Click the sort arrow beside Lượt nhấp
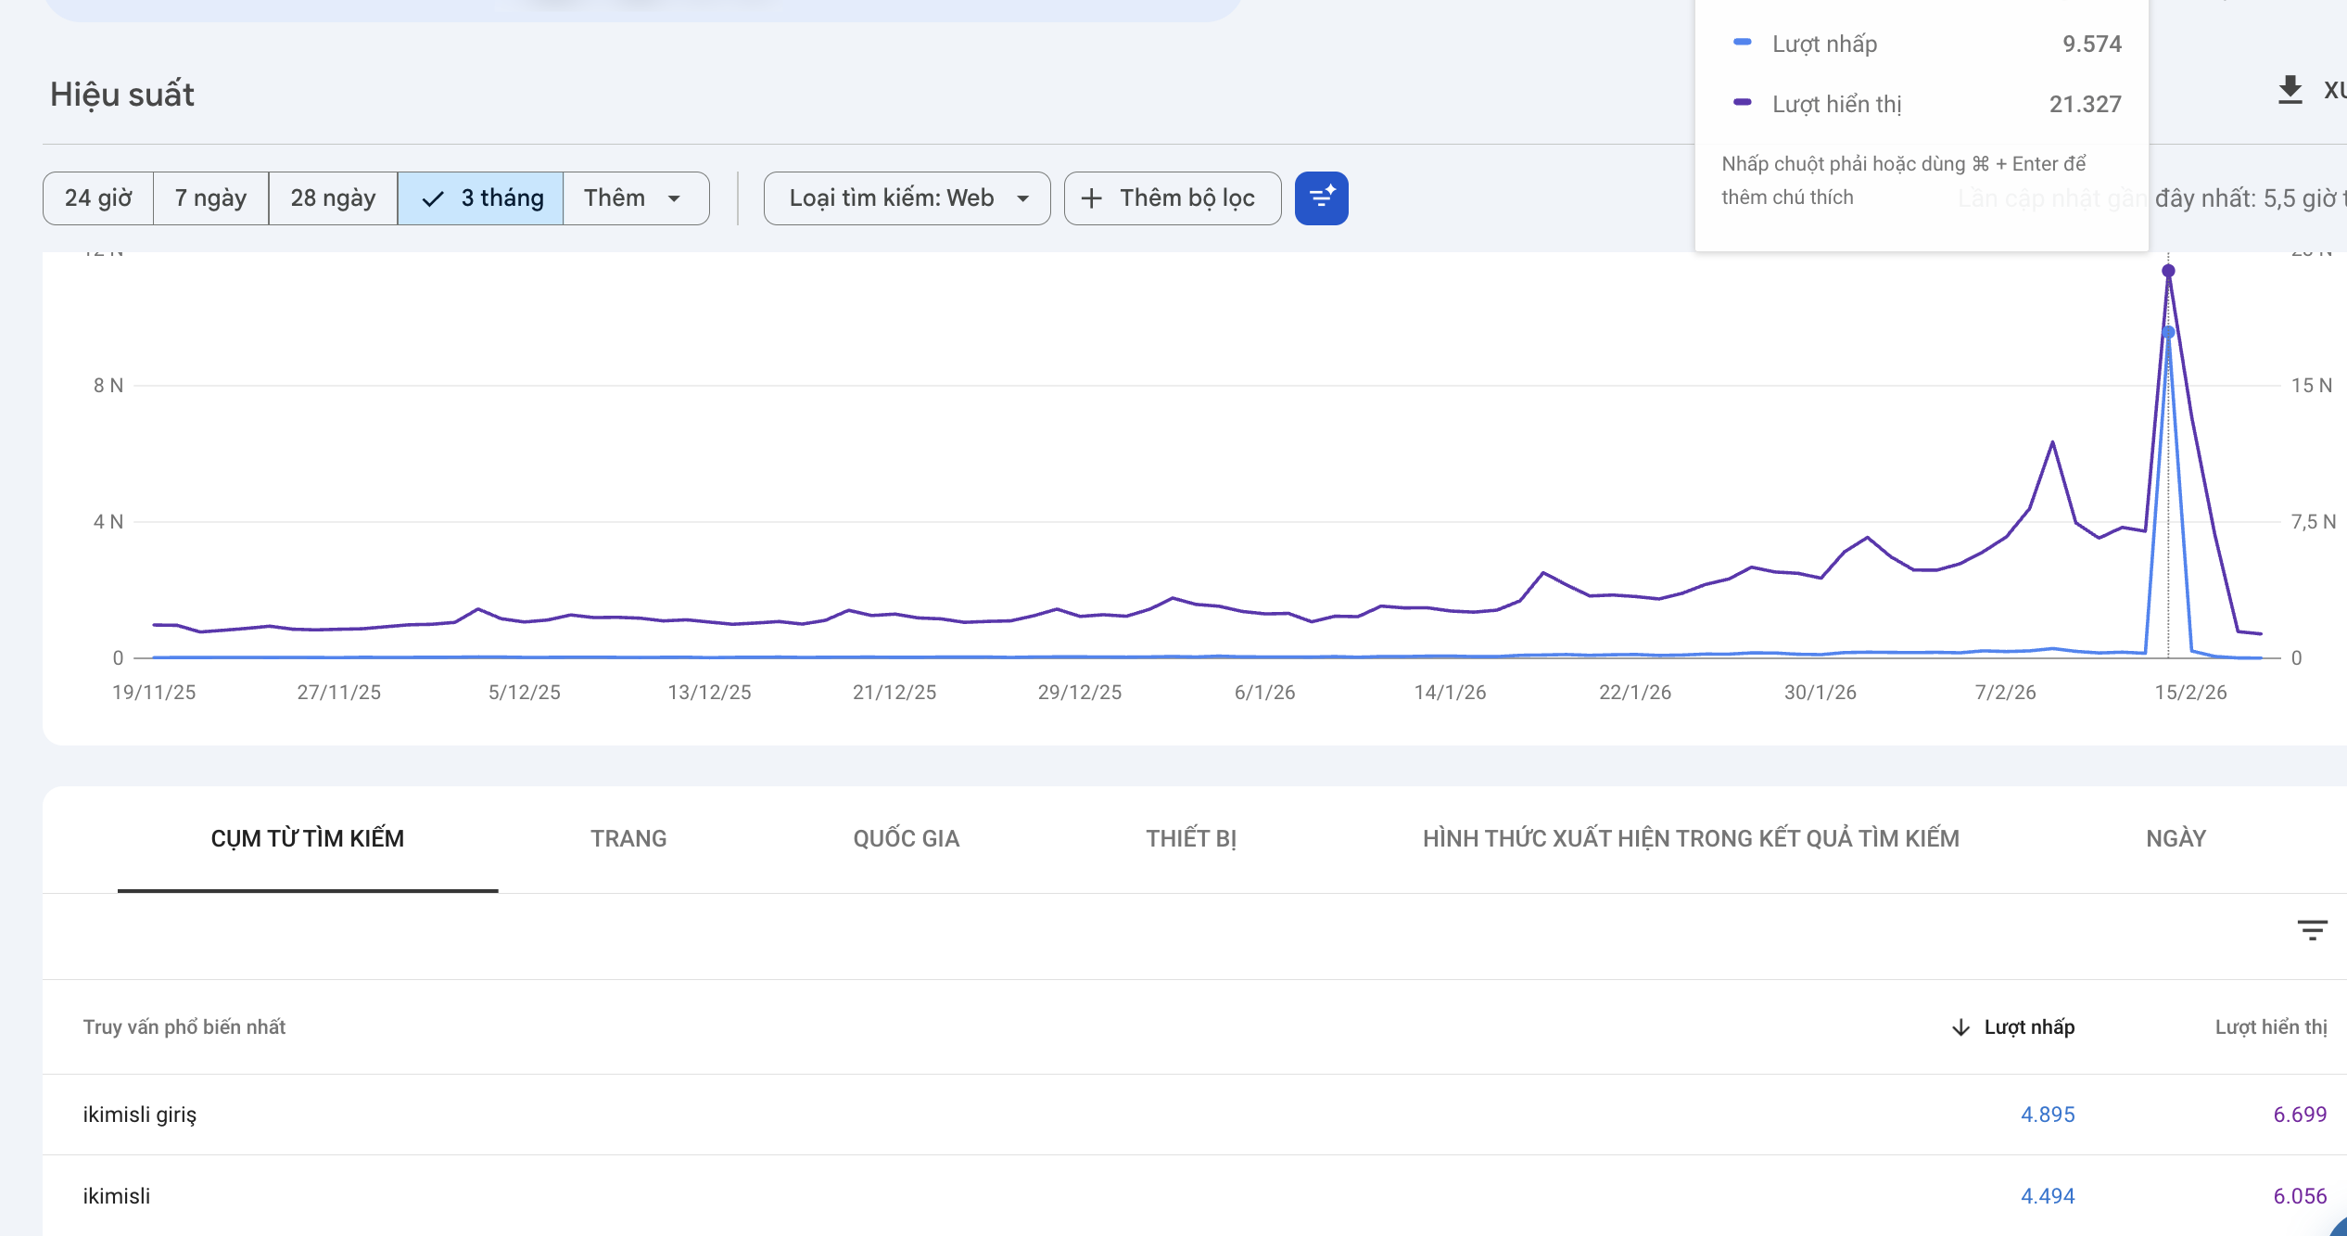This screenshot has width=2347, height=1236. [x=1960, y=1027]
